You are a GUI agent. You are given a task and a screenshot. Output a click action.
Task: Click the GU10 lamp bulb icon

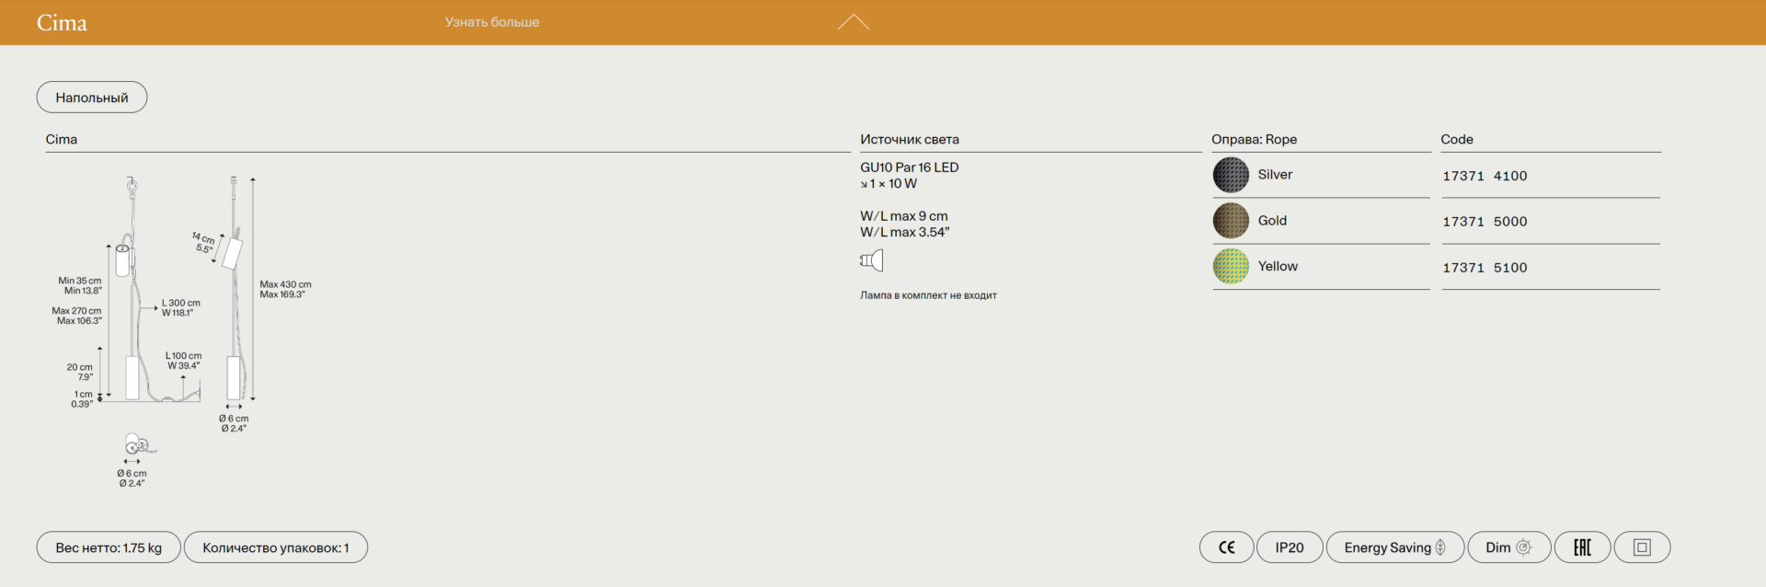[x=871, y=260]
